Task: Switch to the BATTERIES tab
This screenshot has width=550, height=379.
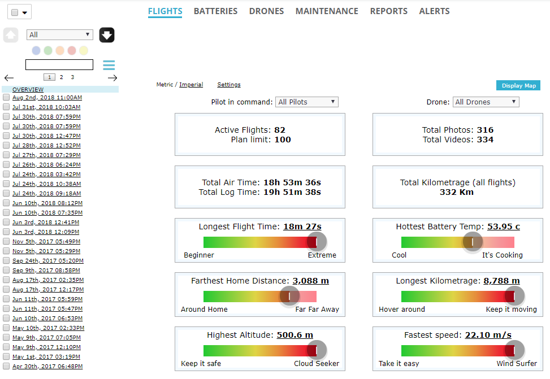Action: (215, 11)
